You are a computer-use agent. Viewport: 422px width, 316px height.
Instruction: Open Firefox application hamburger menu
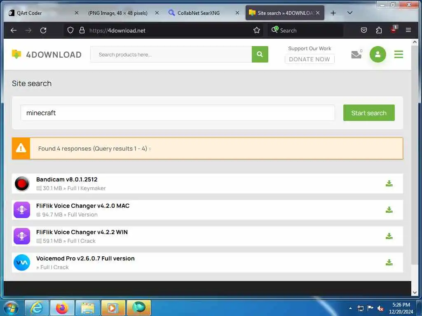[x=408, y=30]
